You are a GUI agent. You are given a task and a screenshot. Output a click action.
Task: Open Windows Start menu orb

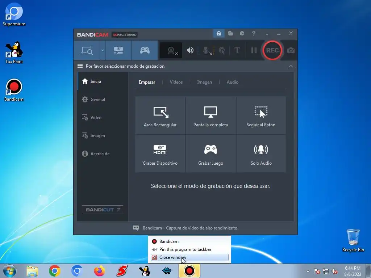(10, 271)
